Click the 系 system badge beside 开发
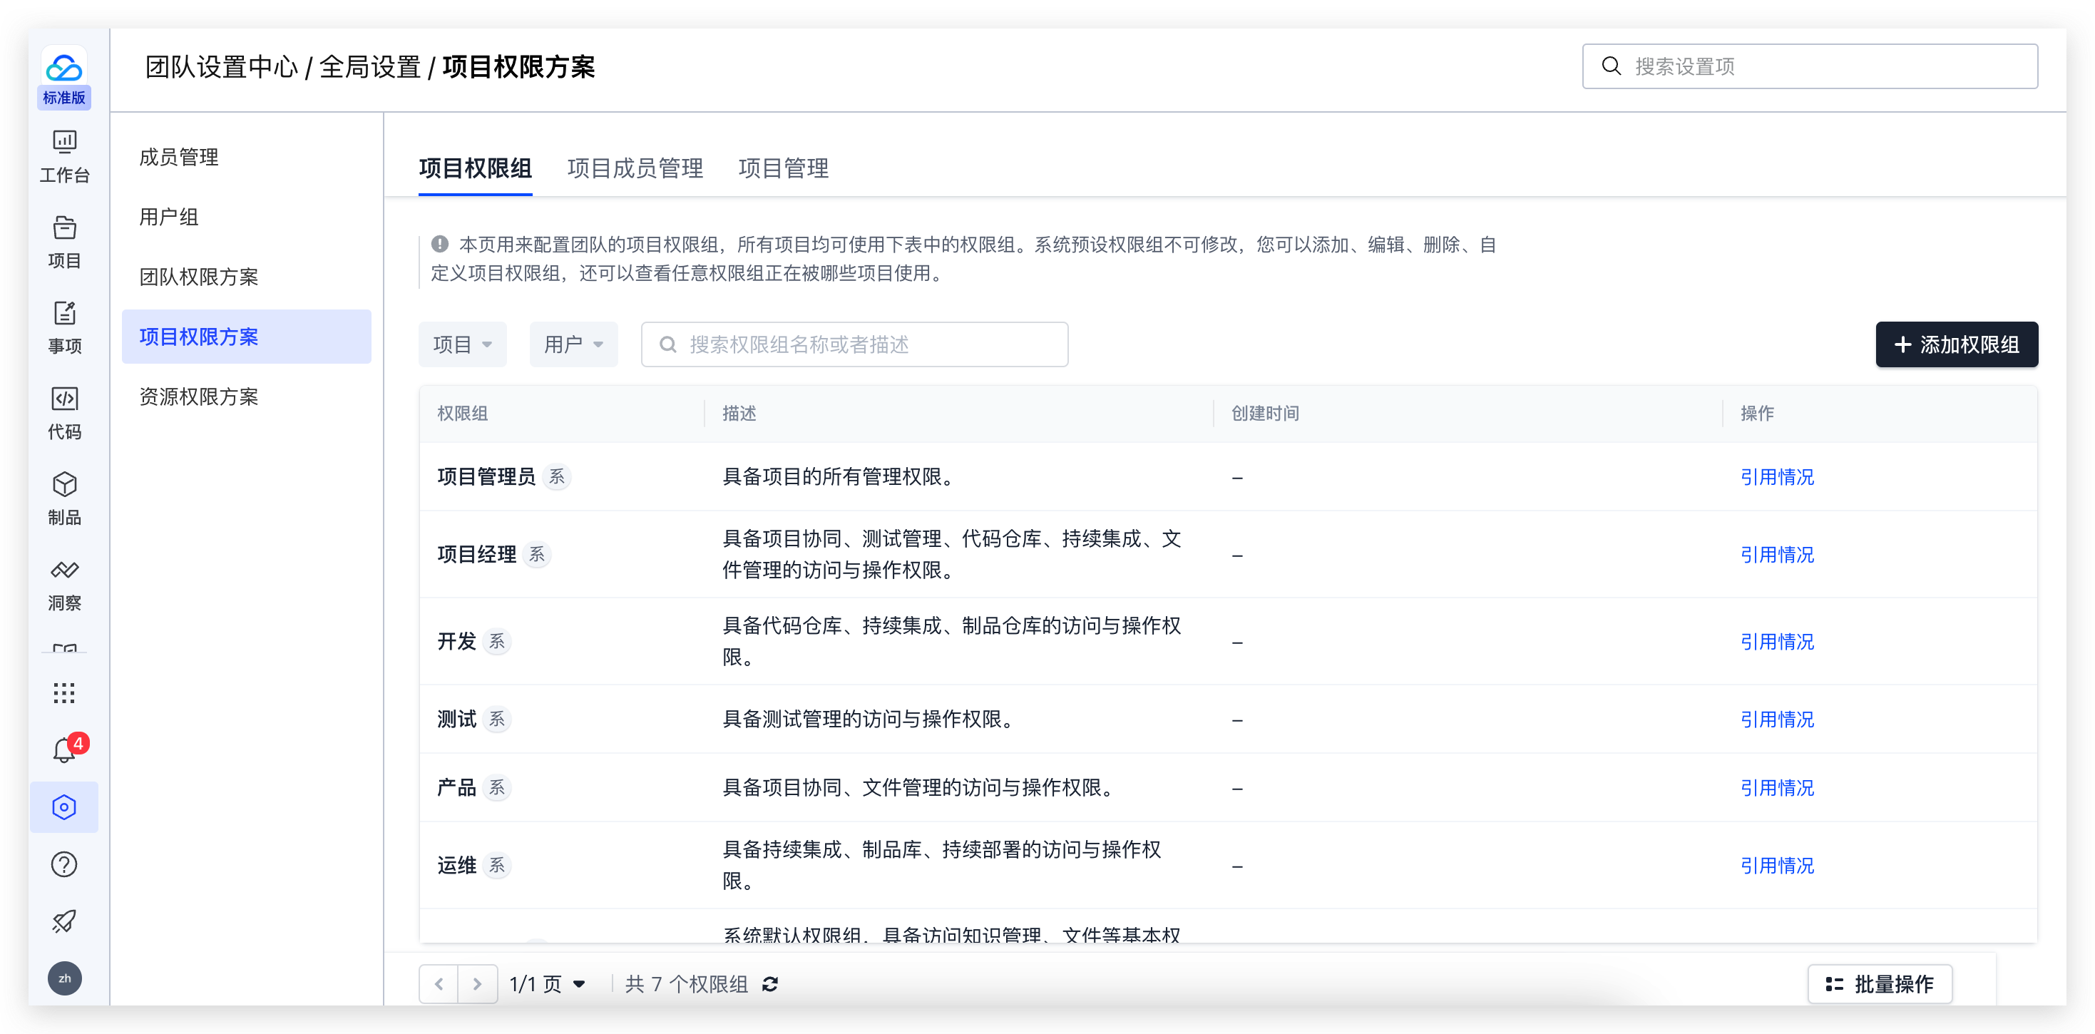This screenshot has height=1034, width=2095. 497,641
